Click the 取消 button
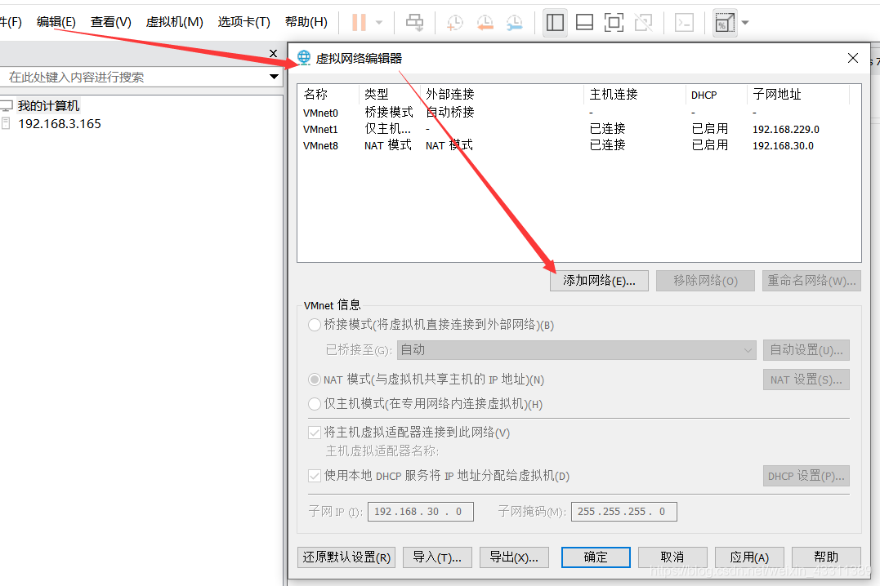 pos(672,557)
